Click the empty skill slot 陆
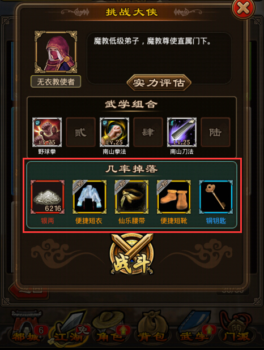This screenshot has width=264, height=350. pyautogui.click(x=215, y=132)
